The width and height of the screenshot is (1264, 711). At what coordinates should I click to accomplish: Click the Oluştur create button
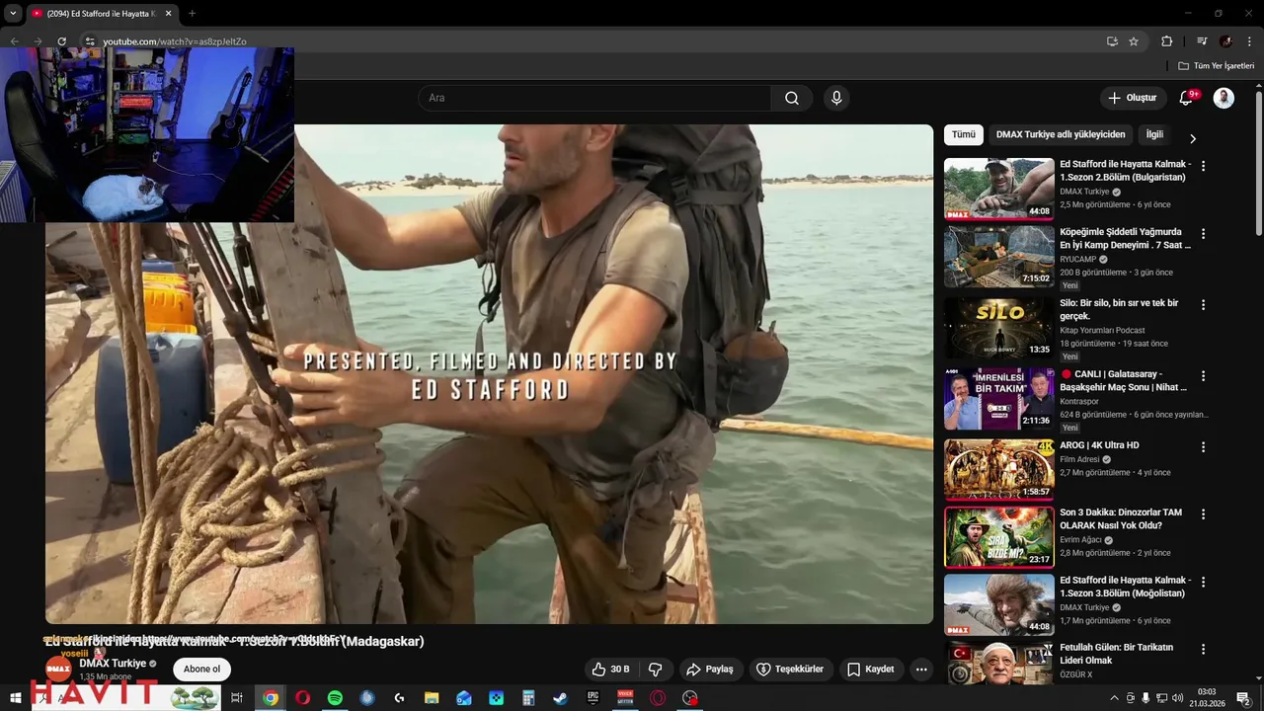click(1133, 98)
